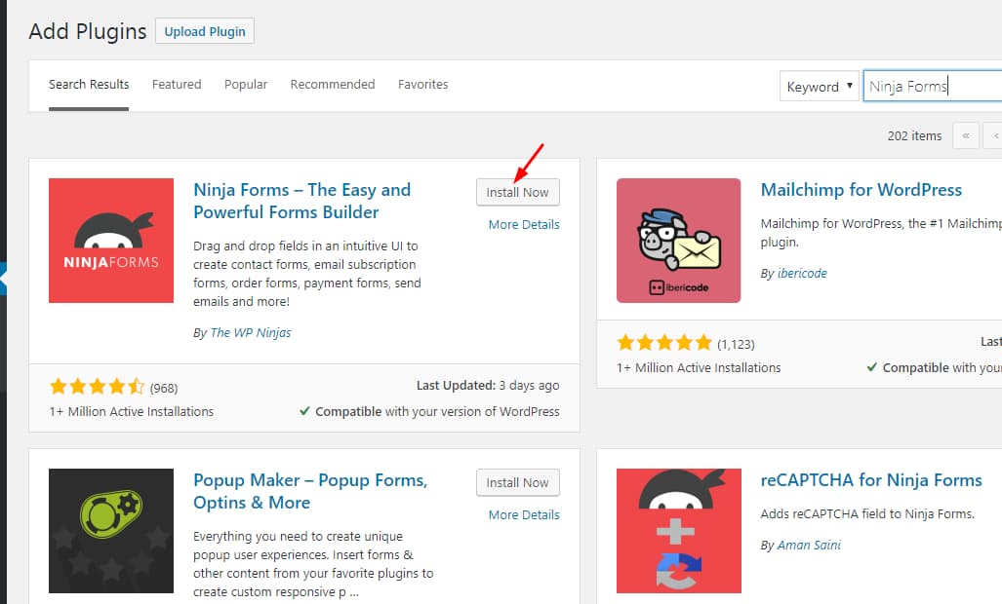Switch to the Popular tab
1002x604 pixels.
click(x=246, y=85)
